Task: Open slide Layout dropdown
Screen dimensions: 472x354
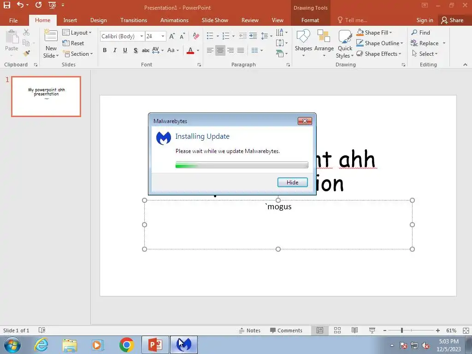Action: point(77,33)
